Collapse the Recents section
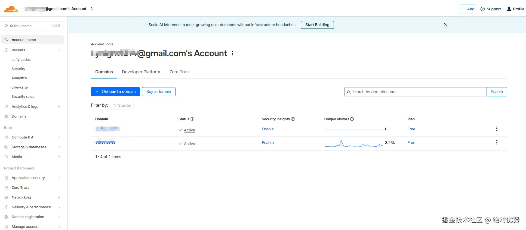The image size is (526, 230). click(59, 50)
